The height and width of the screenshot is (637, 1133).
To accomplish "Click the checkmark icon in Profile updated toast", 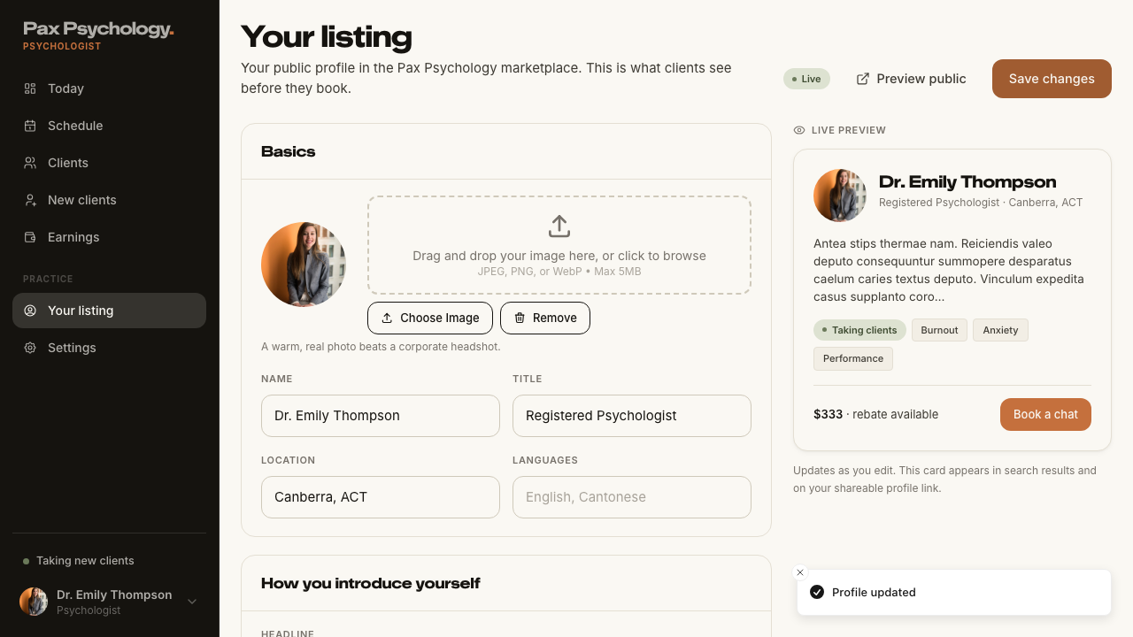I will [817, 592].
